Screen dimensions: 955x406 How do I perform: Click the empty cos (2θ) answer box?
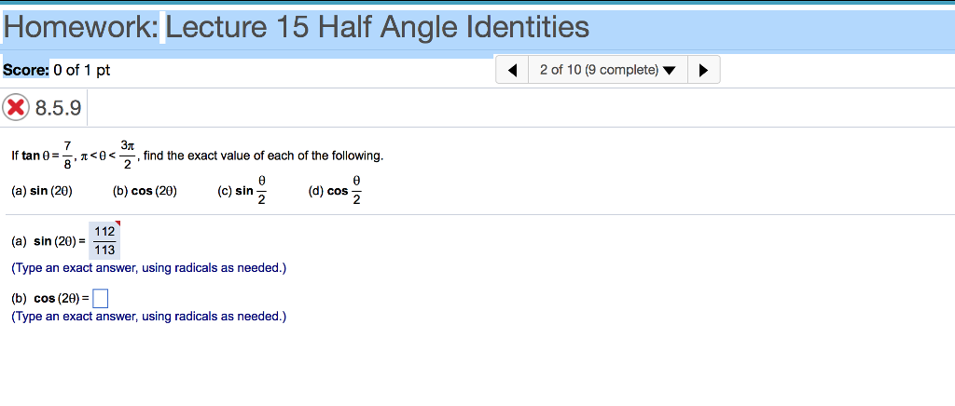coord(101,299)
